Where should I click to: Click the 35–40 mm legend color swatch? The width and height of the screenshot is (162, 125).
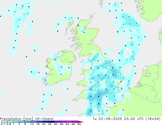(x=63, y=122)
